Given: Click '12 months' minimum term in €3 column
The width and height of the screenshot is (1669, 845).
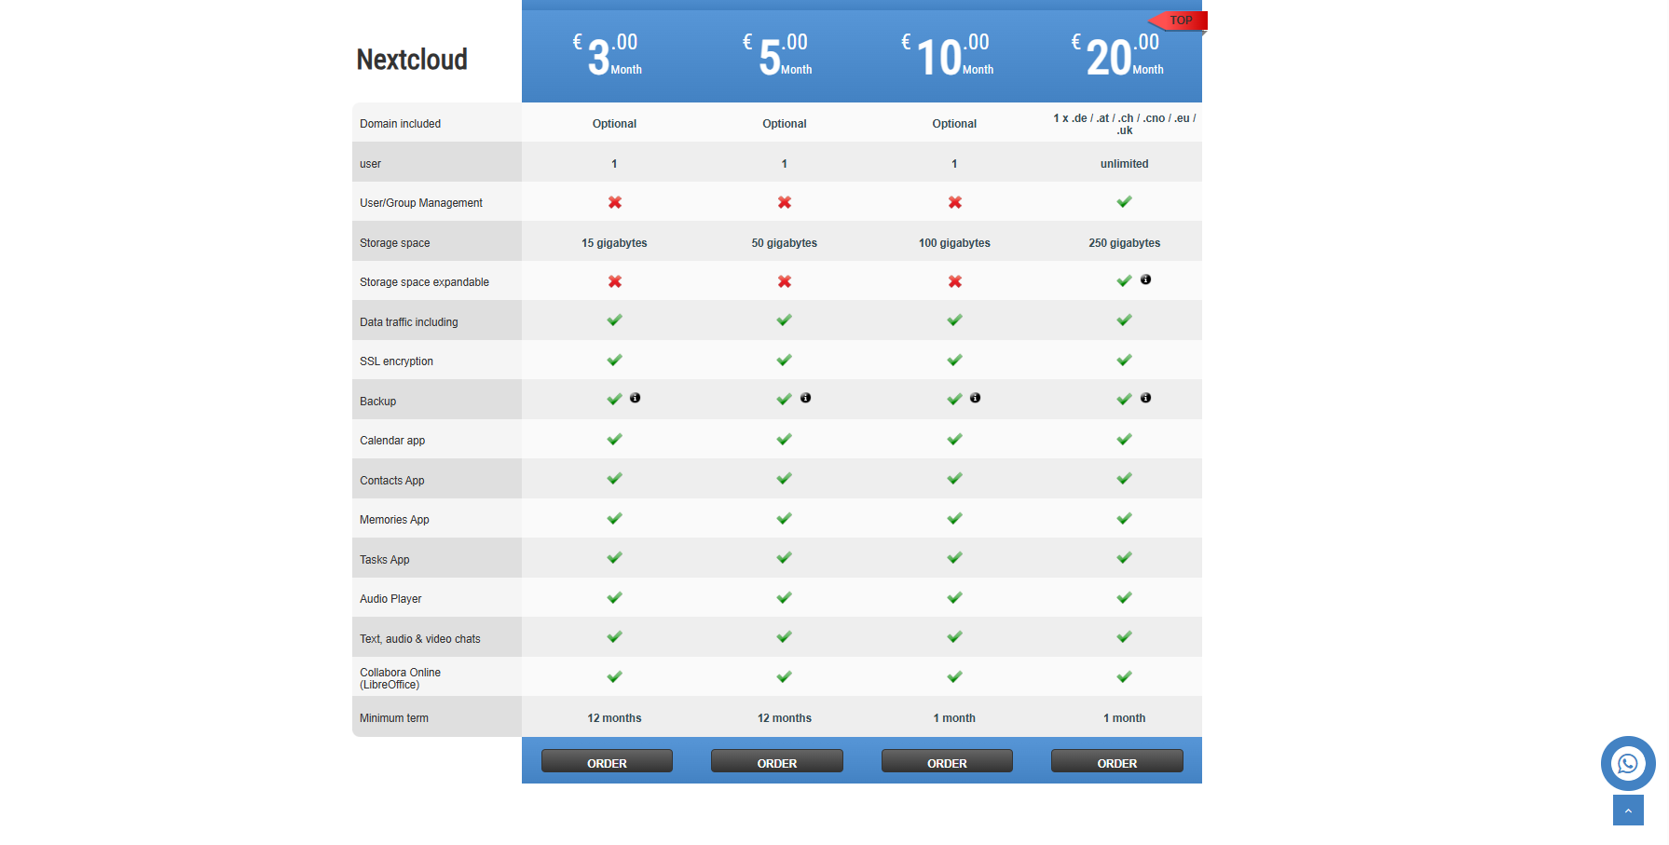Looking at the screenshot, I should point(614,718).
